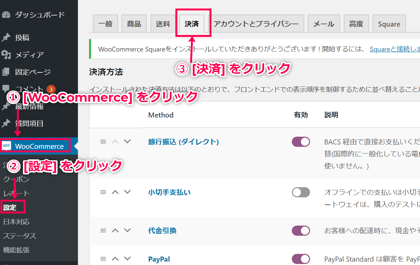Open the 高度 tab
The width and height of the screenshot is (420, 265).
coord(356,24)
